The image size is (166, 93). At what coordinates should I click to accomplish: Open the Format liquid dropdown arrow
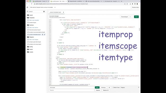(x=130, y=17)
